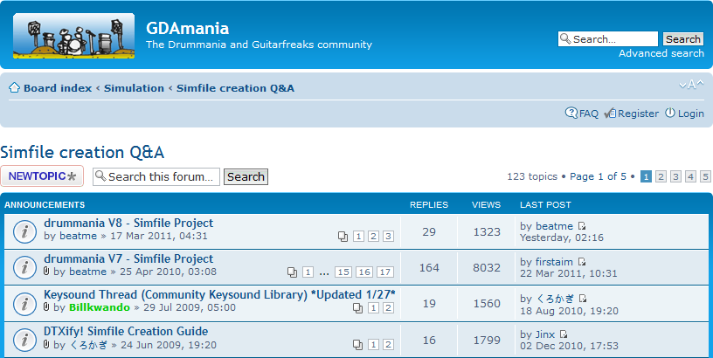
Task: Click the Simulation breadcrumb
Action: point(134,88)
